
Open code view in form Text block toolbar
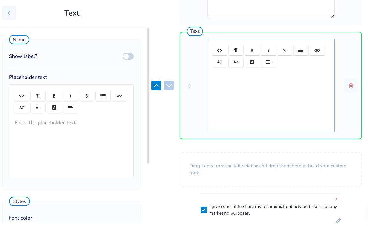click(219, 50)
